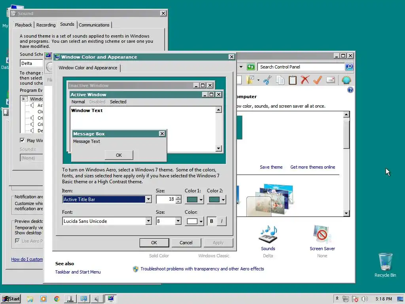Click Selected in the preview menu bar

click(x=118, y=102)
